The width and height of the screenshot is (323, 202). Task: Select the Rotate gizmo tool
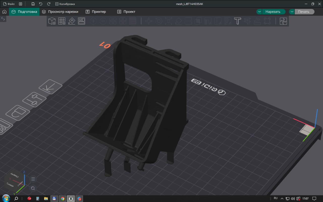159,21
